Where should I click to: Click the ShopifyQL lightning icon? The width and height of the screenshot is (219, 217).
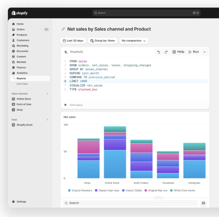[66, 52]
